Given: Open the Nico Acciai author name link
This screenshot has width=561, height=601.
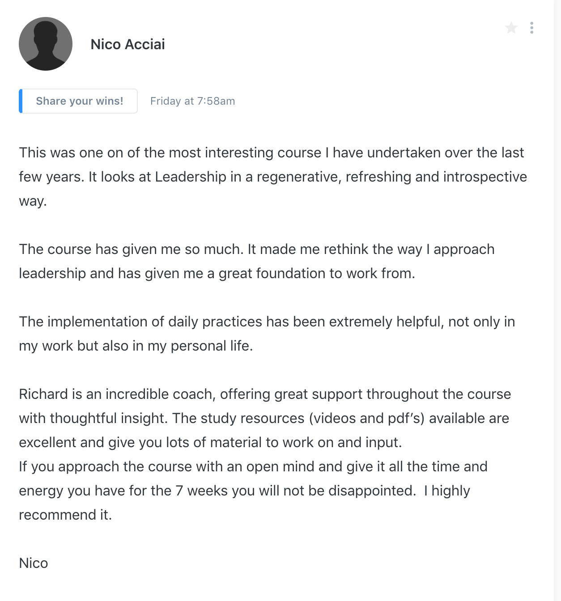Looking at the screenshot, I should [127, 44].
